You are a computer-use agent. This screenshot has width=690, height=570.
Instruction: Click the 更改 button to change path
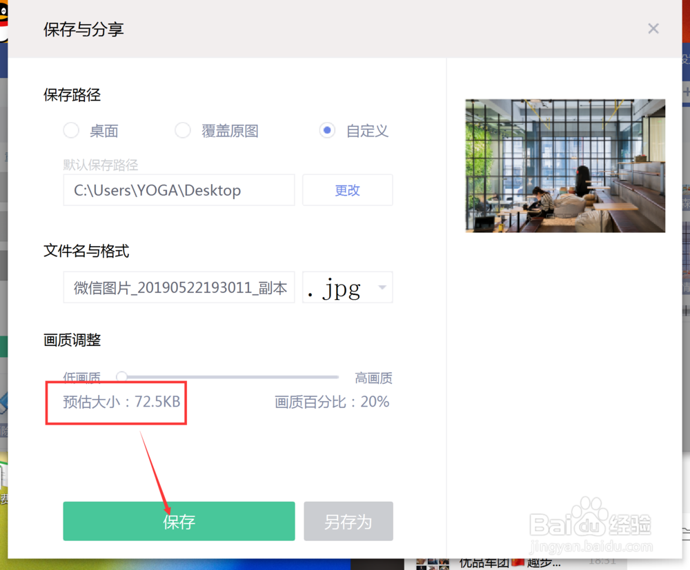[348, 190]
